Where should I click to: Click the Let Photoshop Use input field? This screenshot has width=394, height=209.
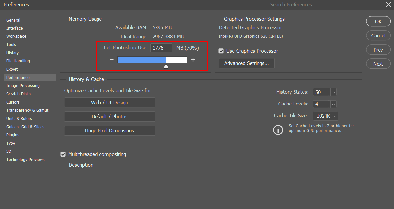pos(161,48)
